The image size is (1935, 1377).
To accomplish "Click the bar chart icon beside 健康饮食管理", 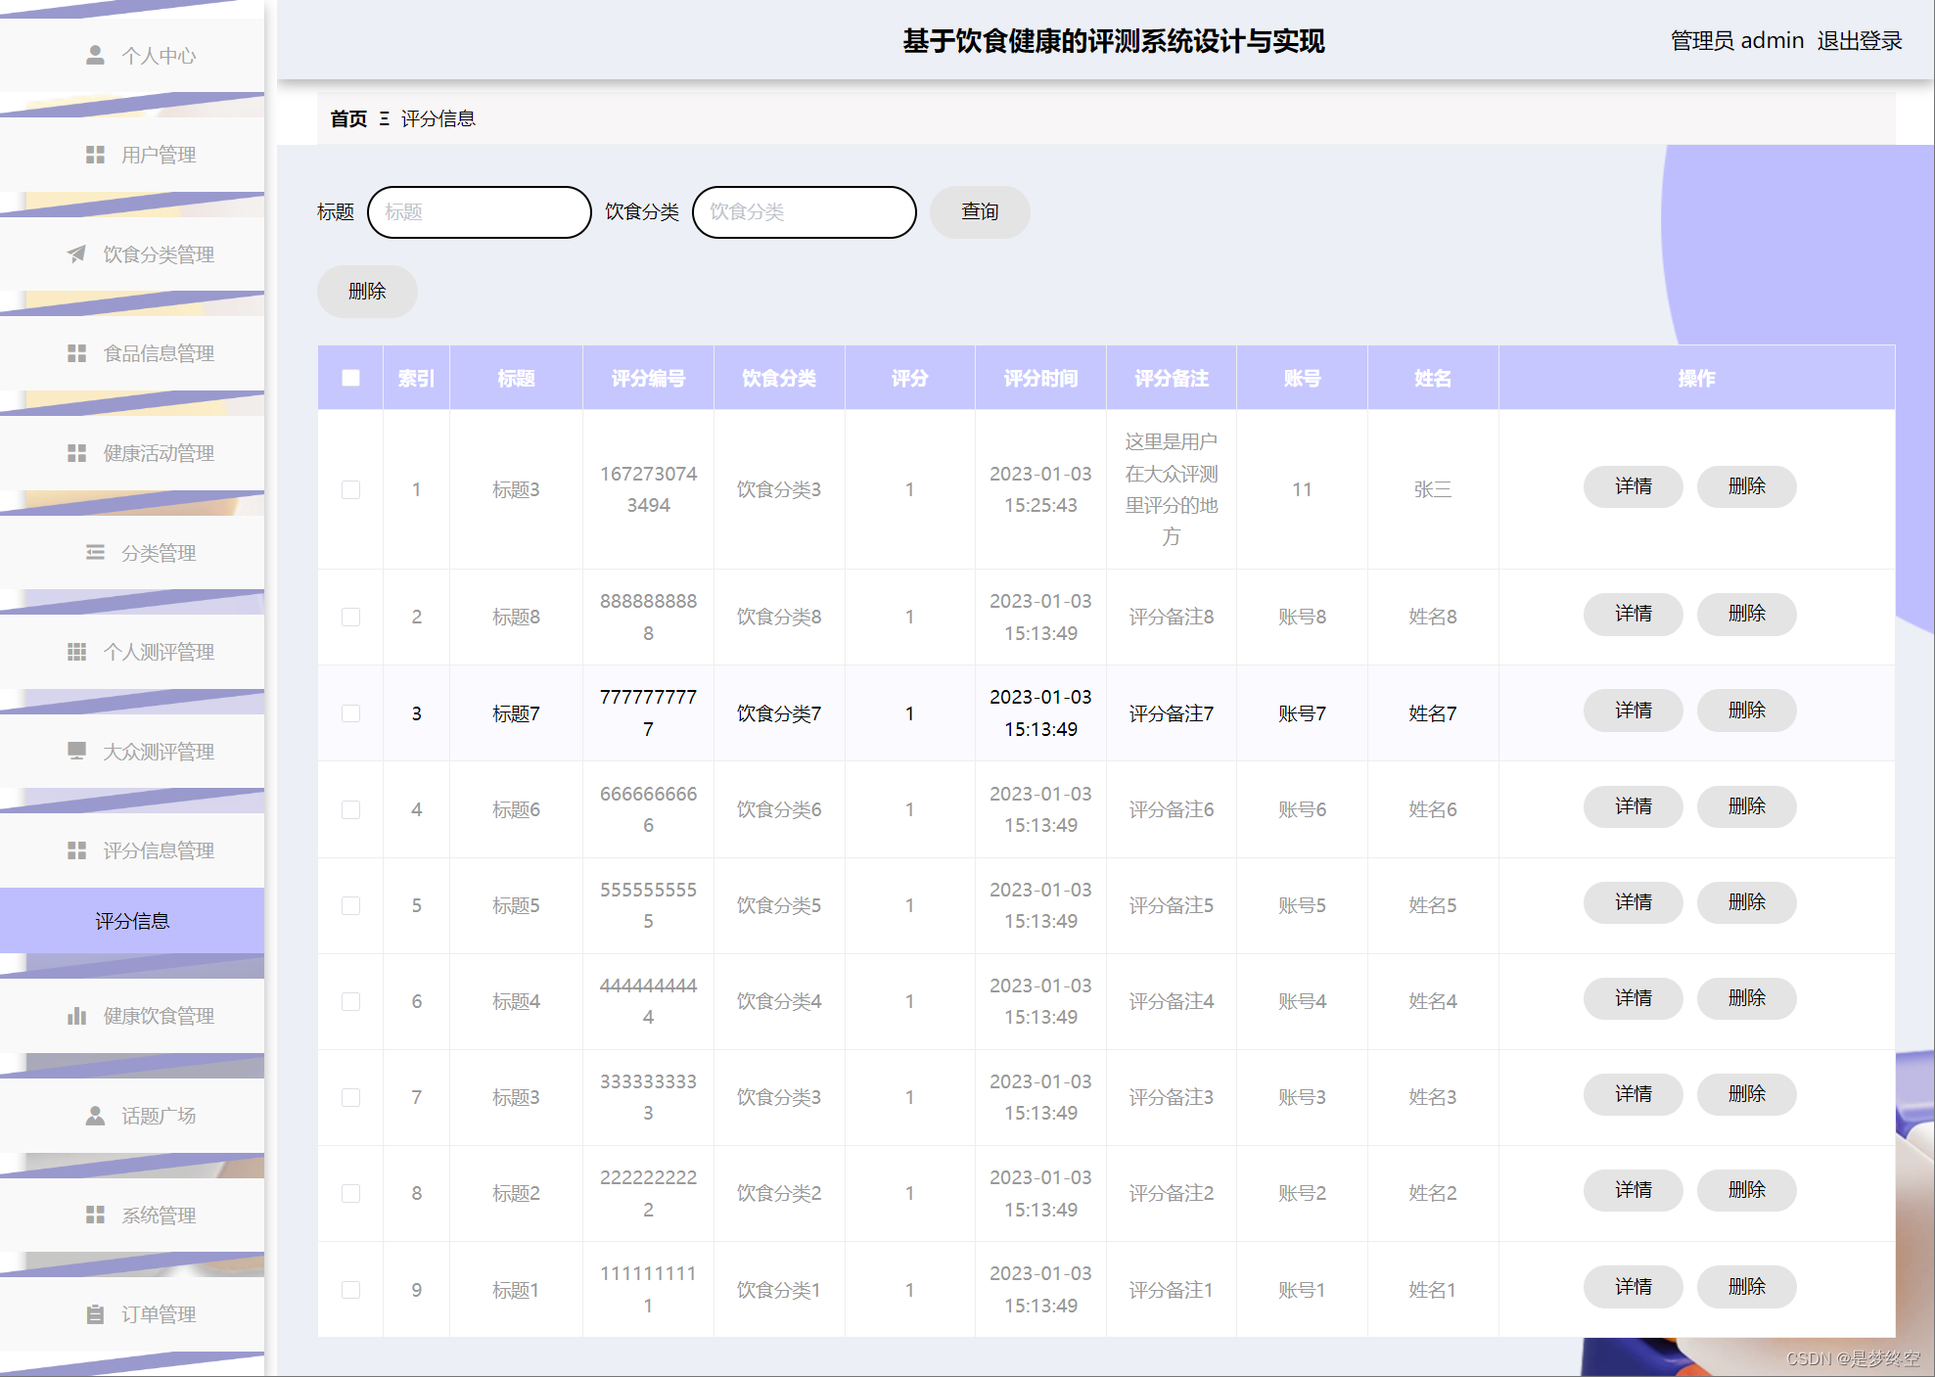I will [76, 1016].
